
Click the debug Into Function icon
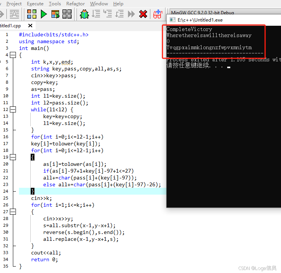[108, 14]
